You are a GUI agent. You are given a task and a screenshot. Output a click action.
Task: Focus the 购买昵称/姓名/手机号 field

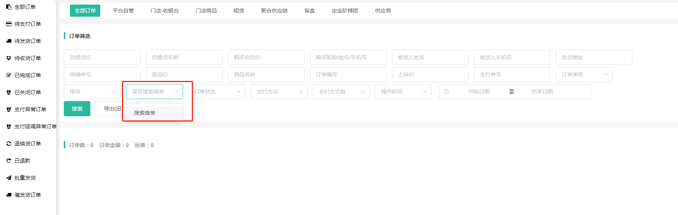(348, 57)
